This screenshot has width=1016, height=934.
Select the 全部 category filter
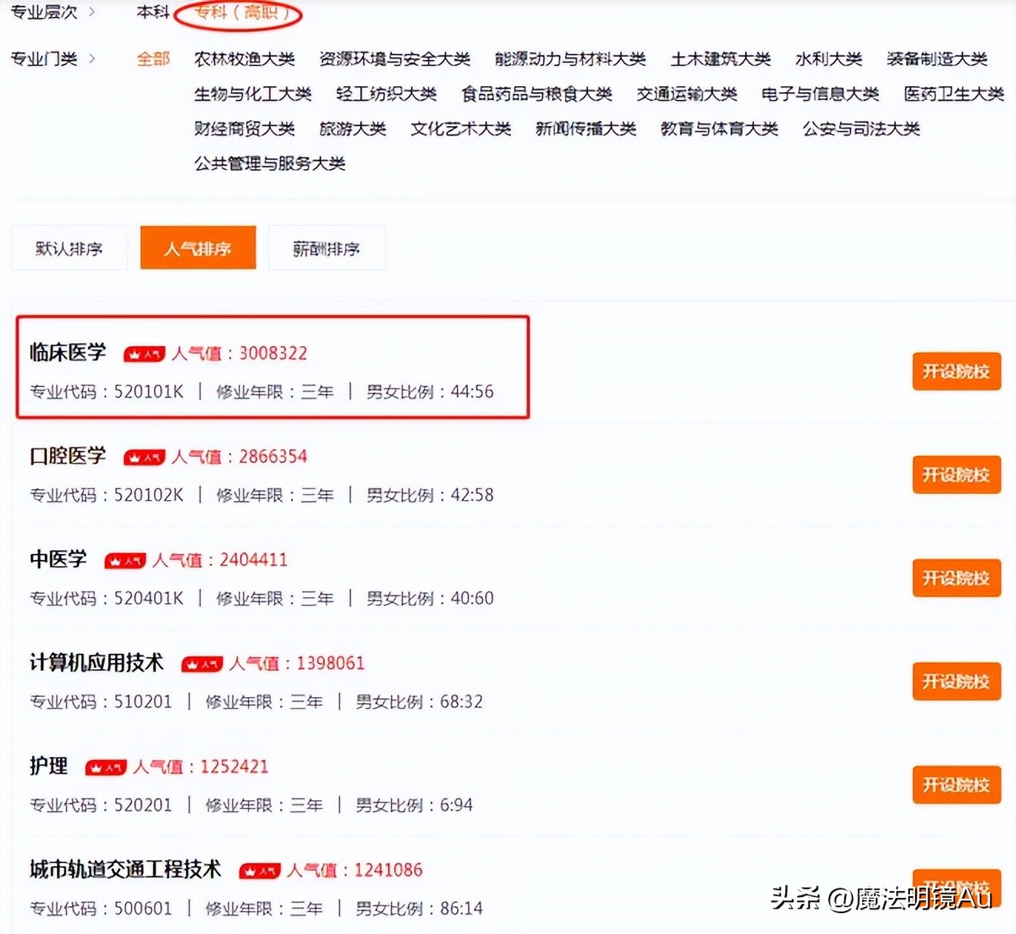pos(153,58)
